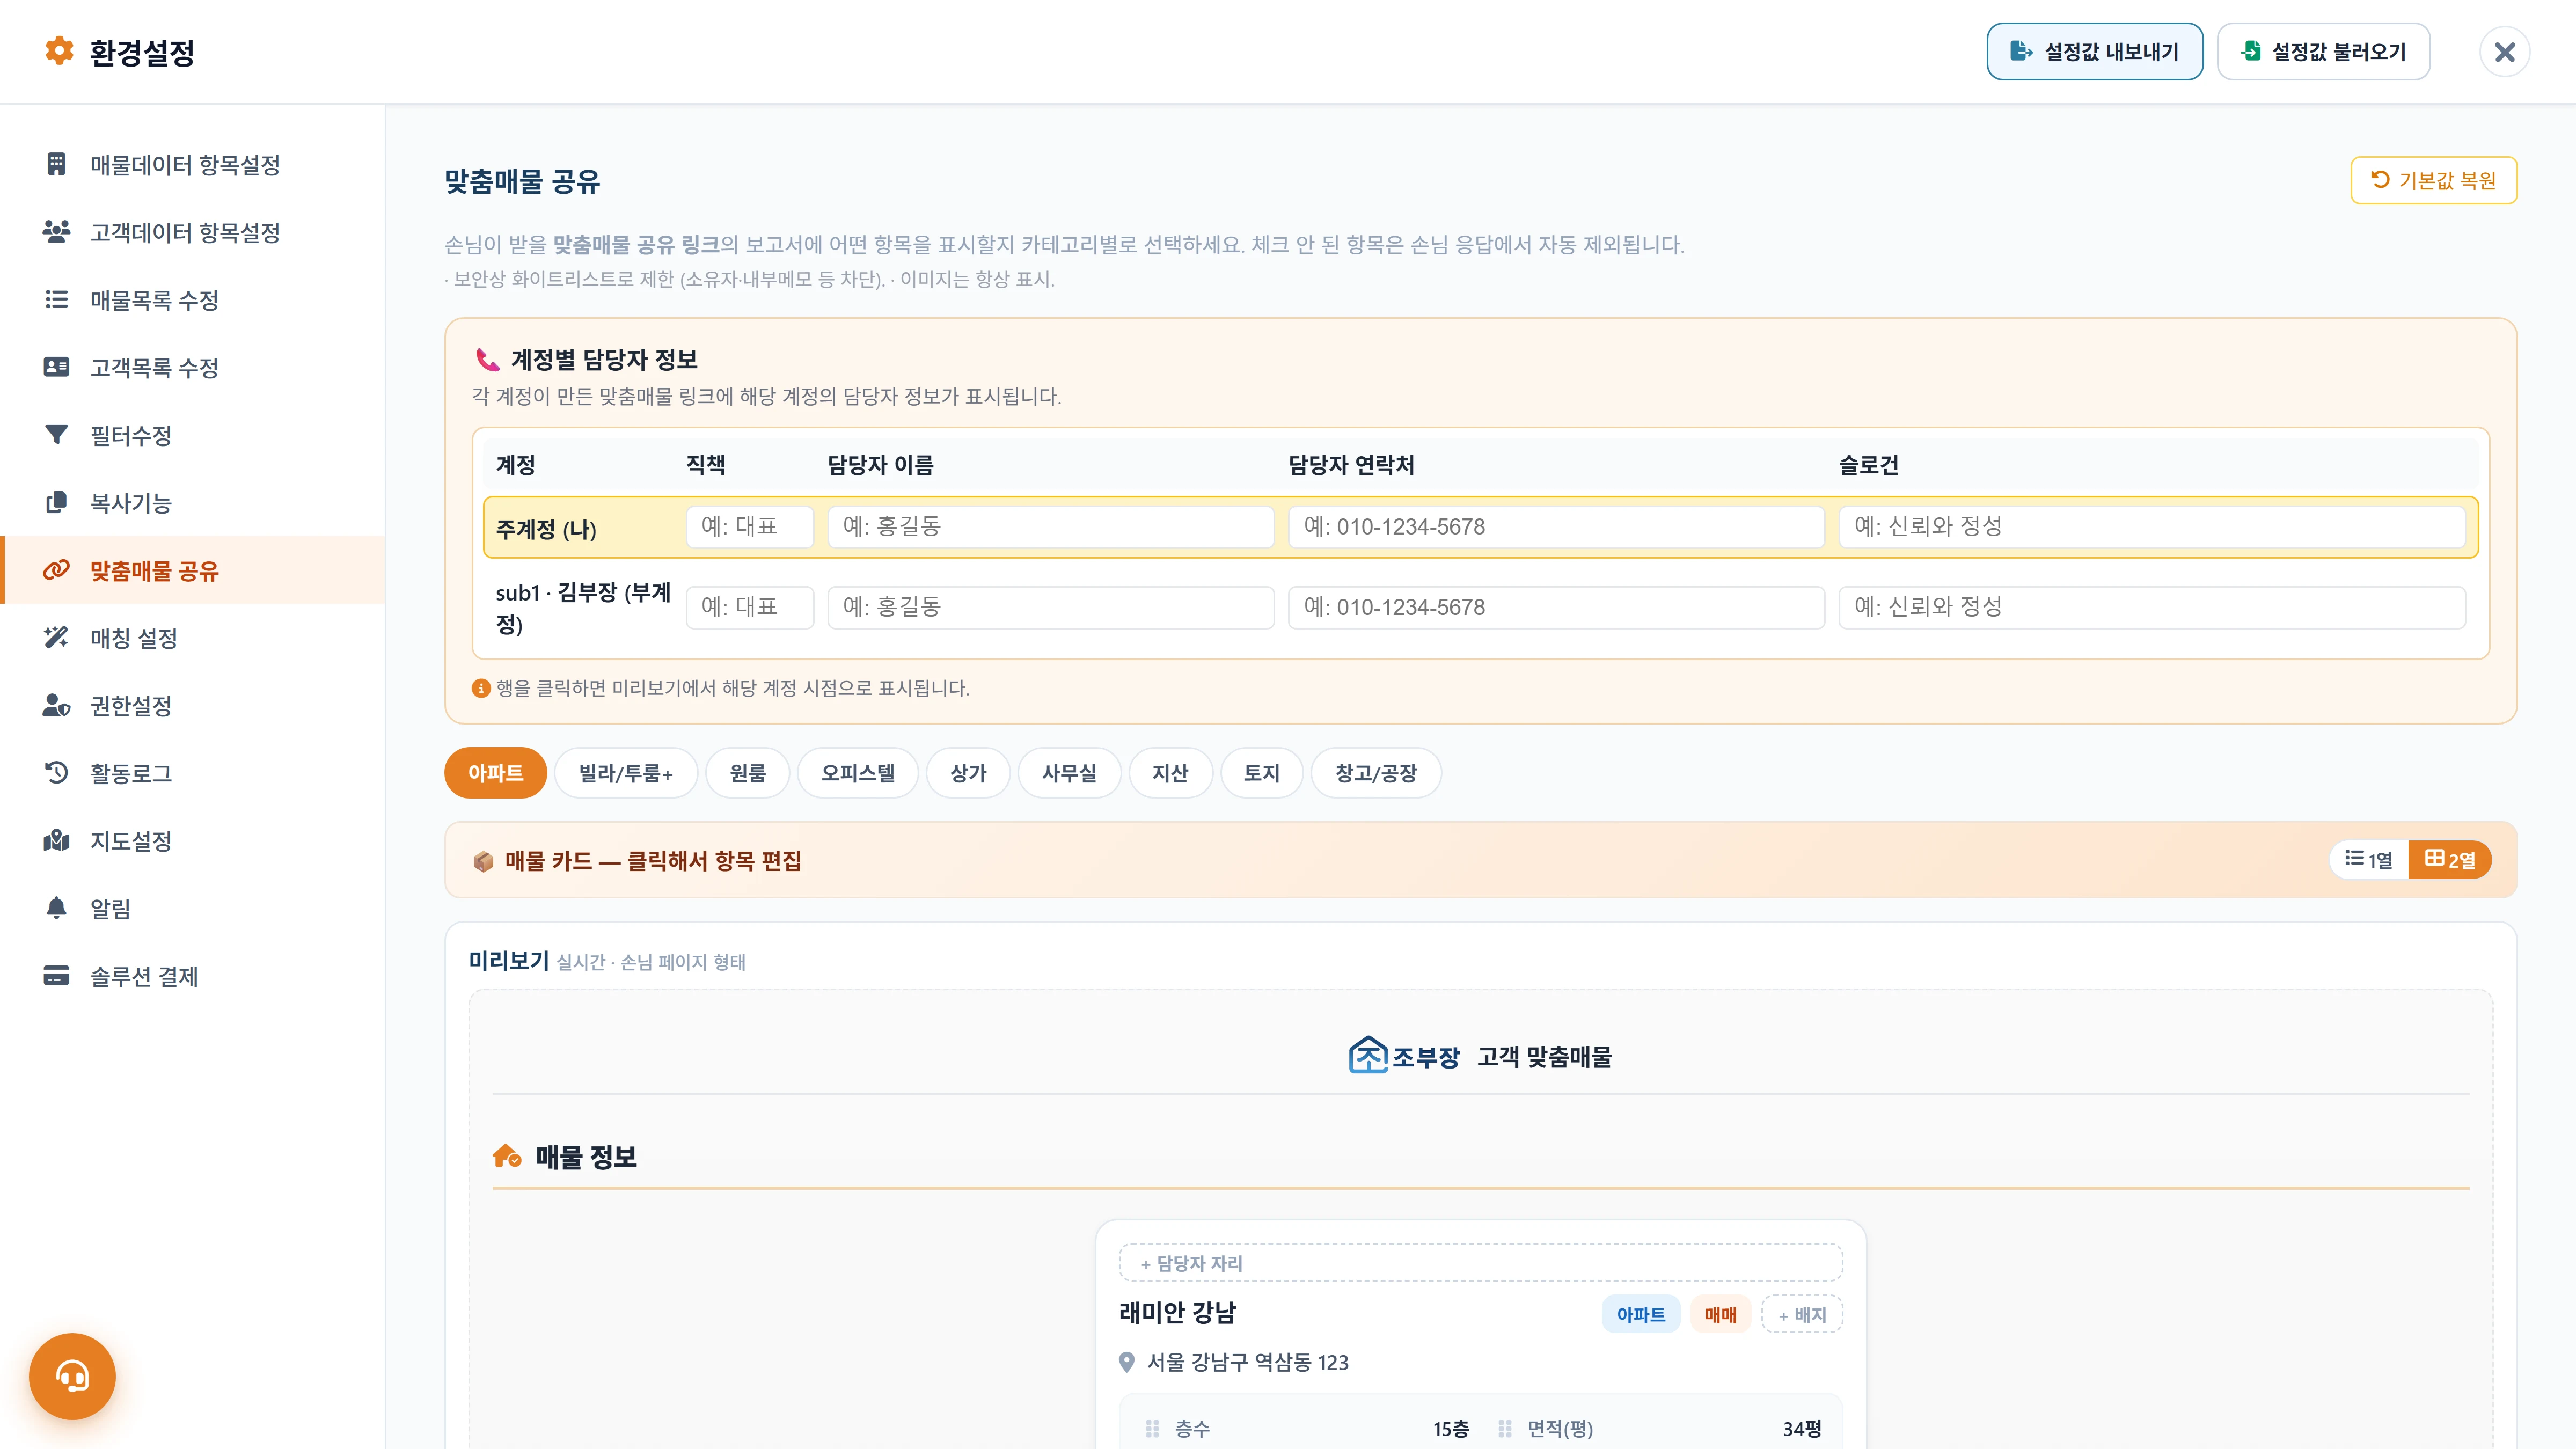2576x1449 pixels.
Task: Click the building icon for 매물데이터 항목설정
Action: tap(56, 164)
